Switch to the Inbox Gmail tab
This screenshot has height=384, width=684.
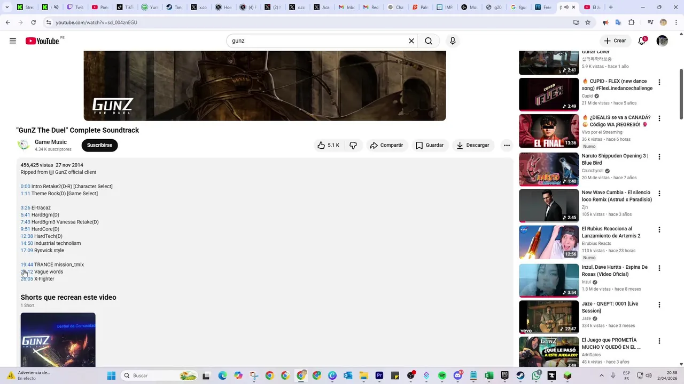[x=347, y=7]
